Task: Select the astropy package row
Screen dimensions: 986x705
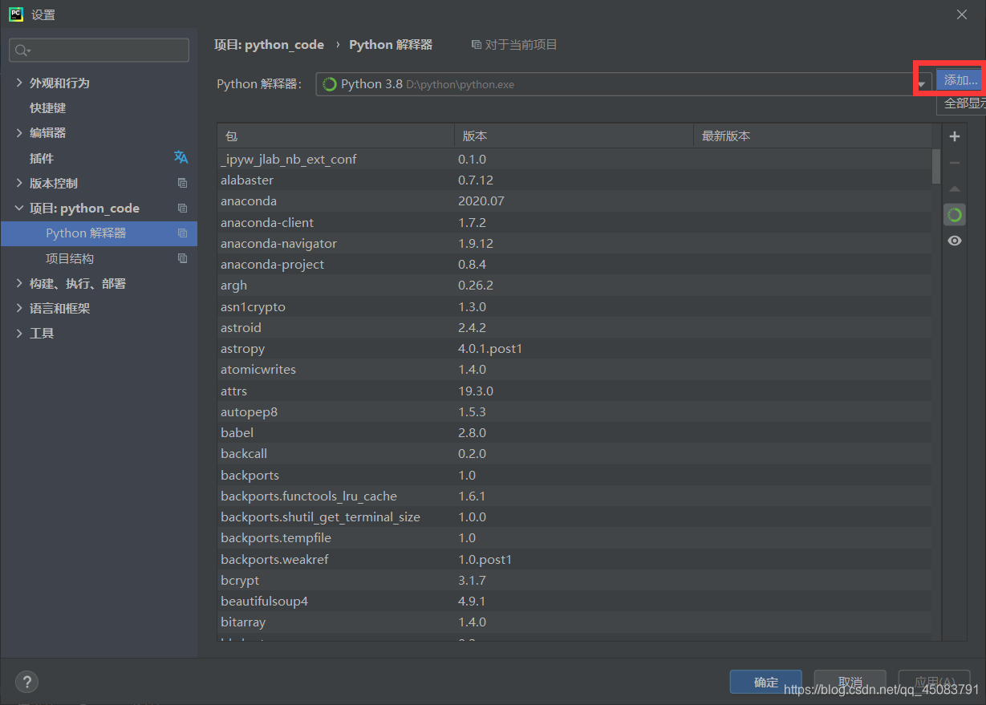Action: 574,348
